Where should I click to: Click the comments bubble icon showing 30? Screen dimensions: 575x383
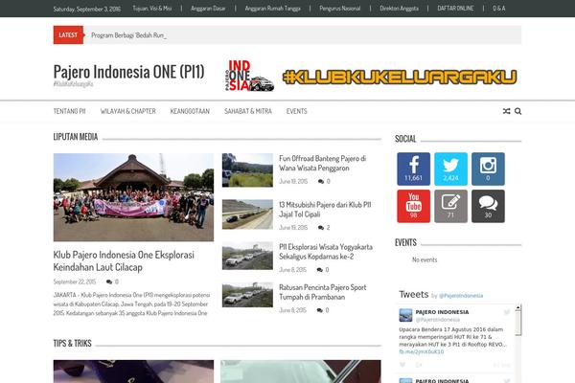(488, 206)
